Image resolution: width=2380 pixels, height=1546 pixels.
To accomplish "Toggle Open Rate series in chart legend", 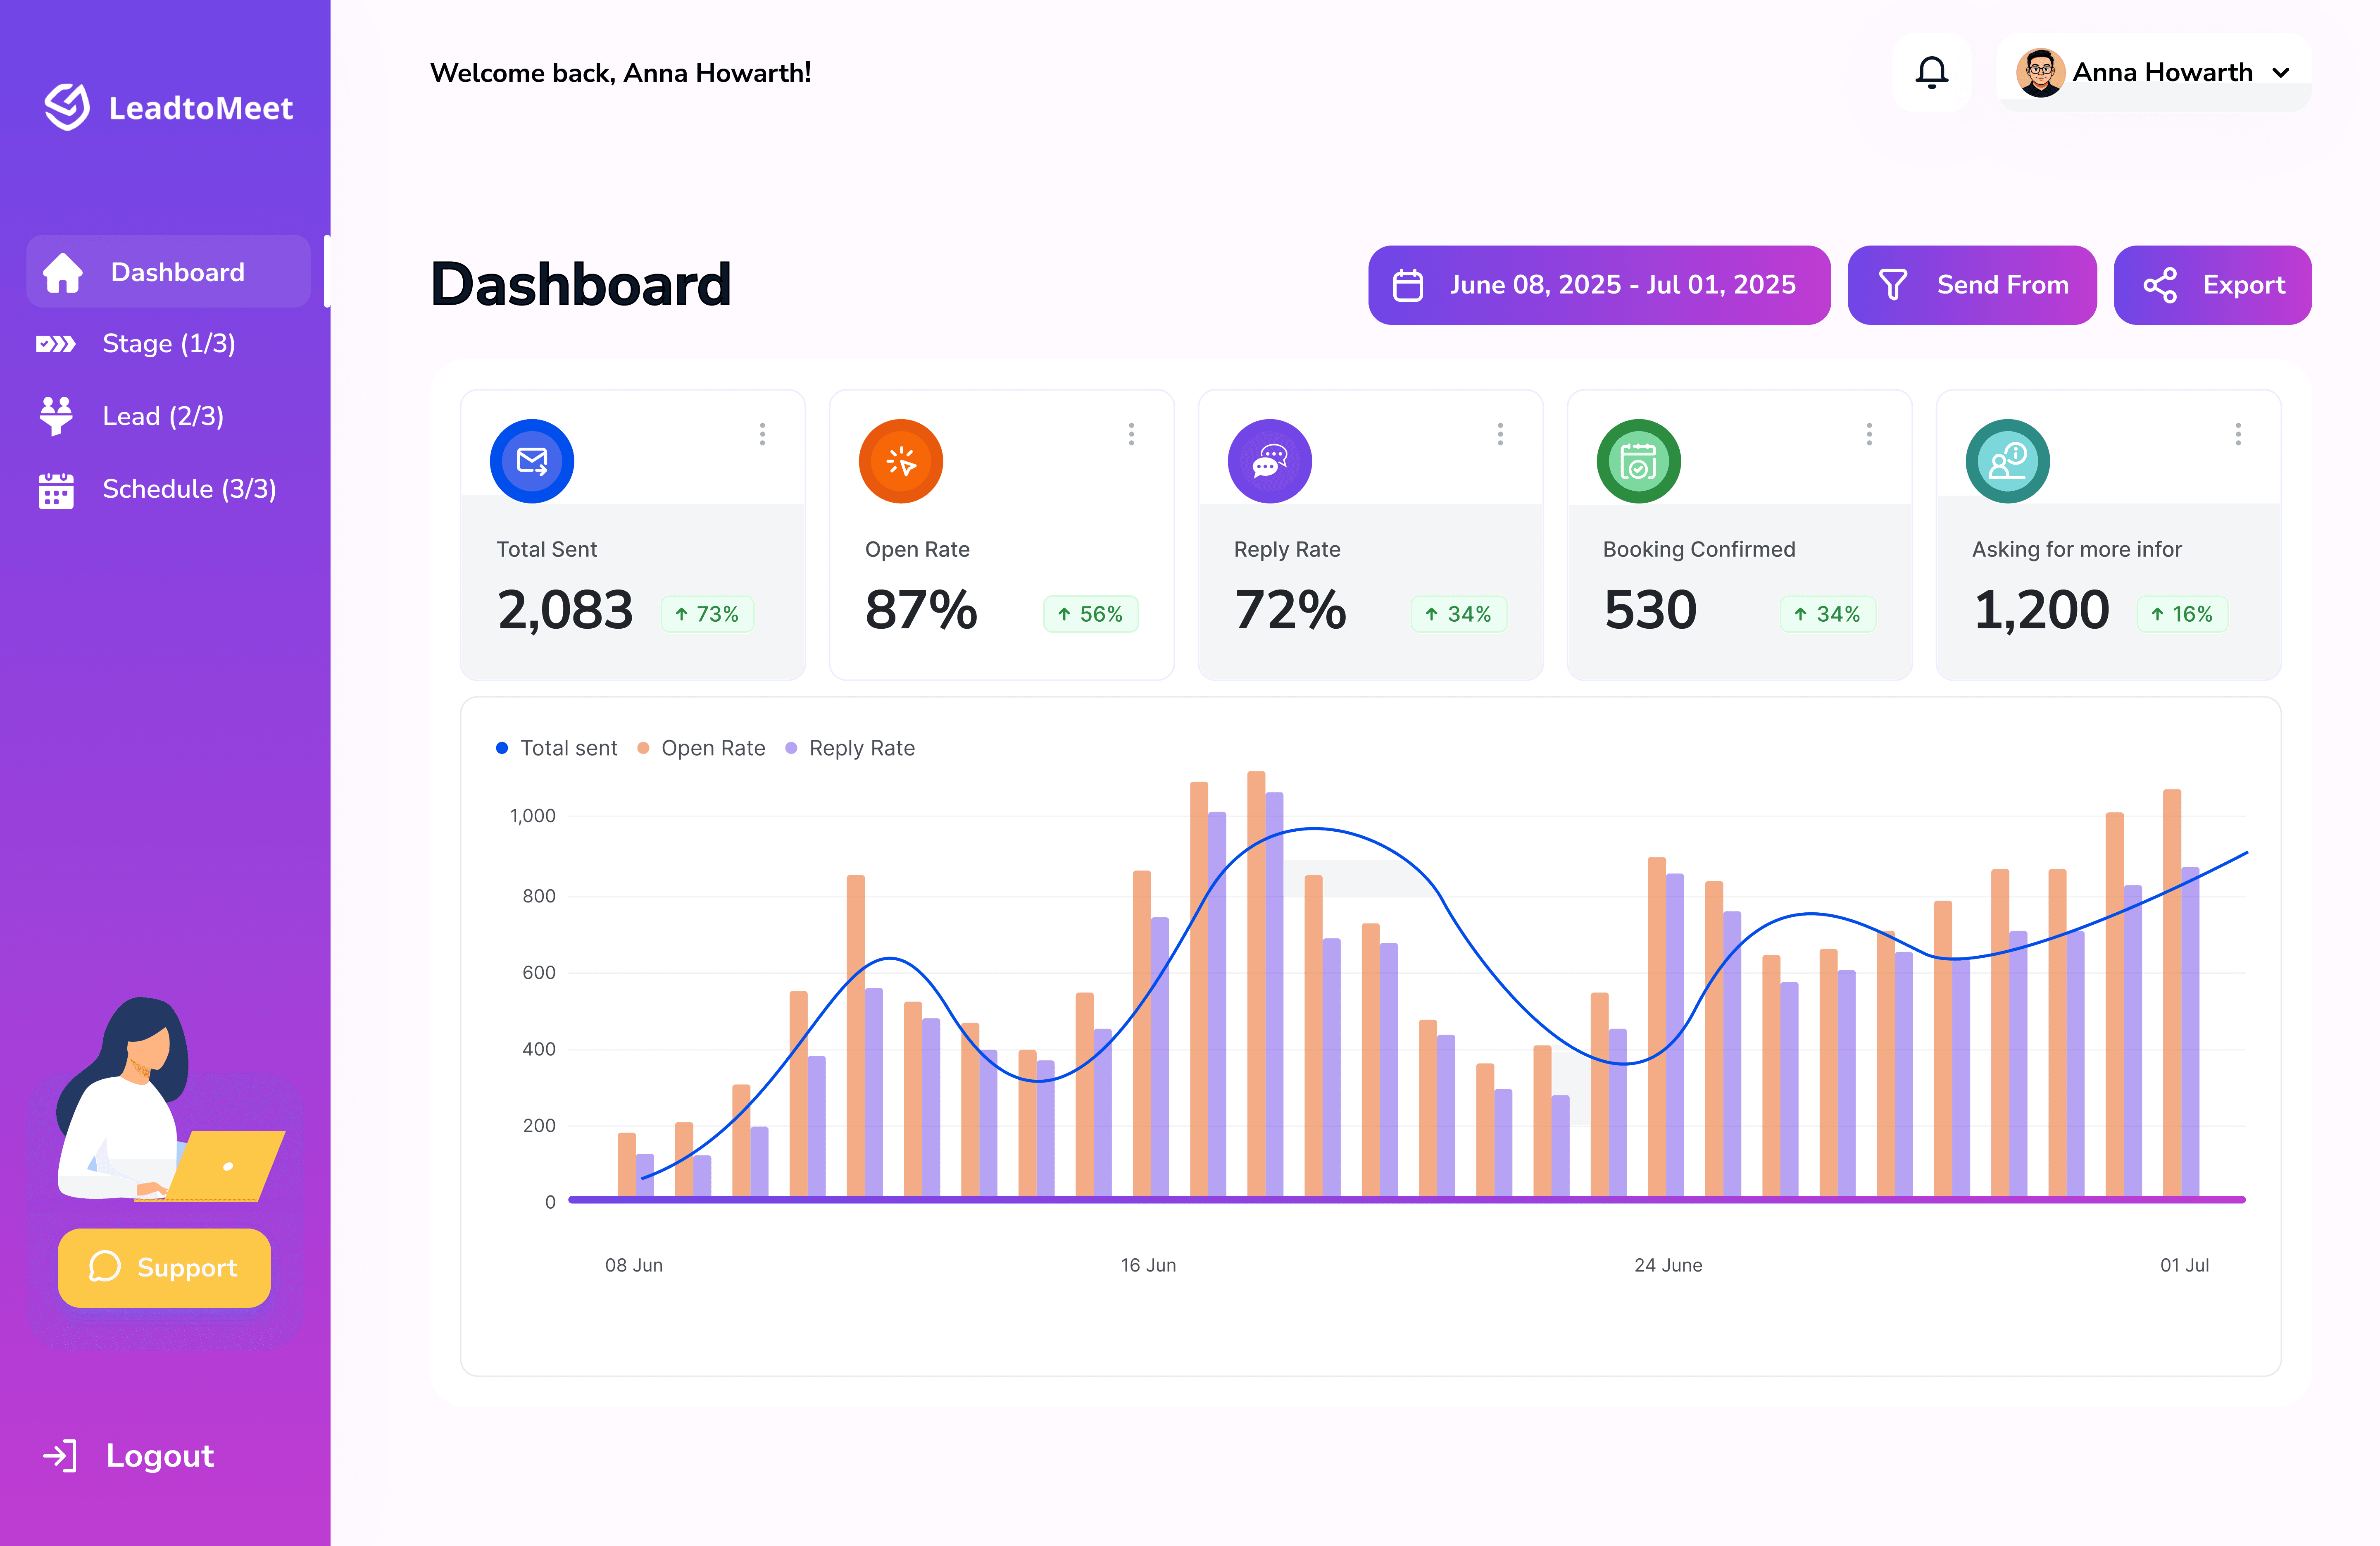I will tap(701, 749).
